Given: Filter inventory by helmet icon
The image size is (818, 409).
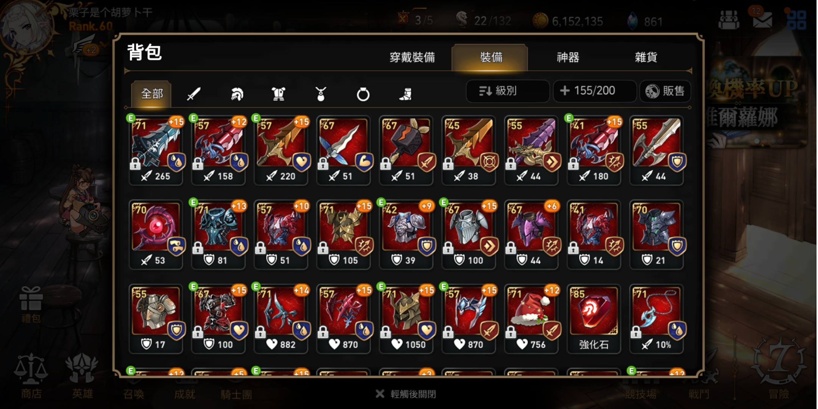Looking at the screenshot, I should [237, 94].
